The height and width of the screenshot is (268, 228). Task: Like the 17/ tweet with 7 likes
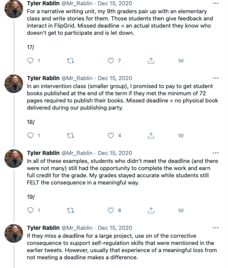(x=111, y=61)
